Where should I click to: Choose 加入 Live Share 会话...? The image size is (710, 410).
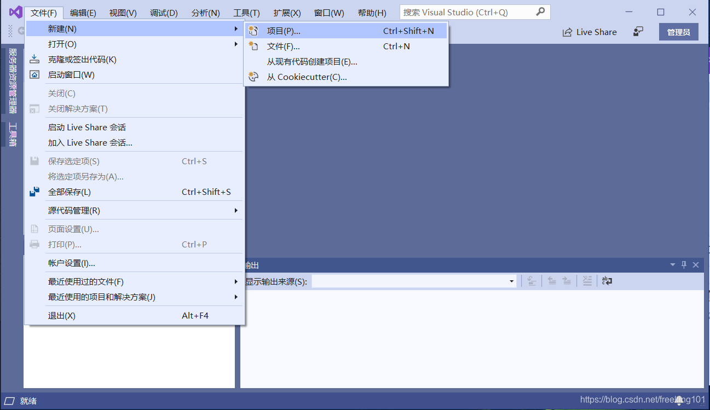pyautogui.click(x=135, y=143)
